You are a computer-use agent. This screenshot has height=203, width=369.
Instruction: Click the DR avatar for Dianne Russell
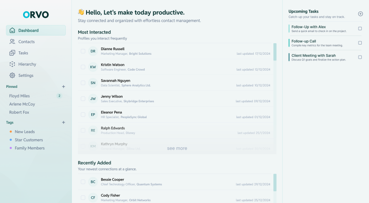pyautogui.click(x=93, y=51)
